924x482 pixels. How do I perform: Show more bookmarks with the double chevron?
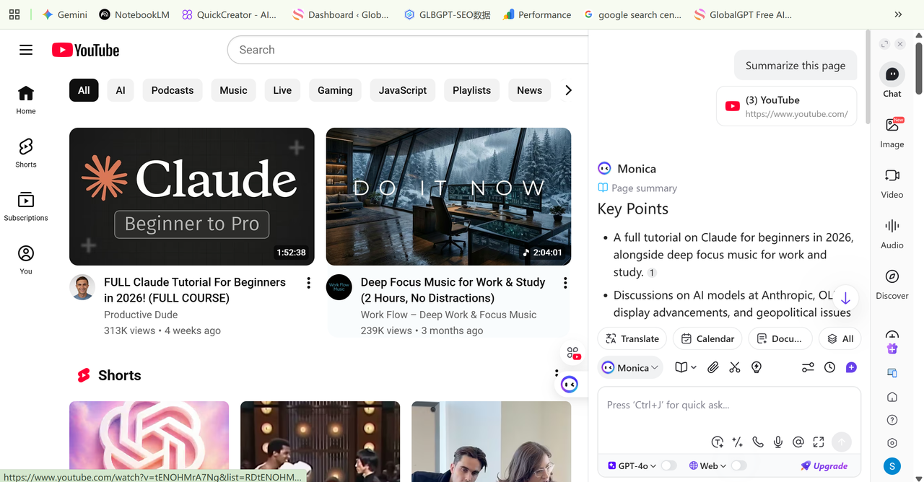coord(898,14)
